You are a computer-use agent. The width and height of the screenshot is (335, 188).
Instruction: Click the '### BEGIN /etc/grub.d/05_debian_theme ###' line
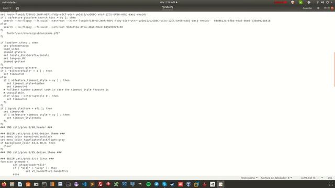coord(32,134)
